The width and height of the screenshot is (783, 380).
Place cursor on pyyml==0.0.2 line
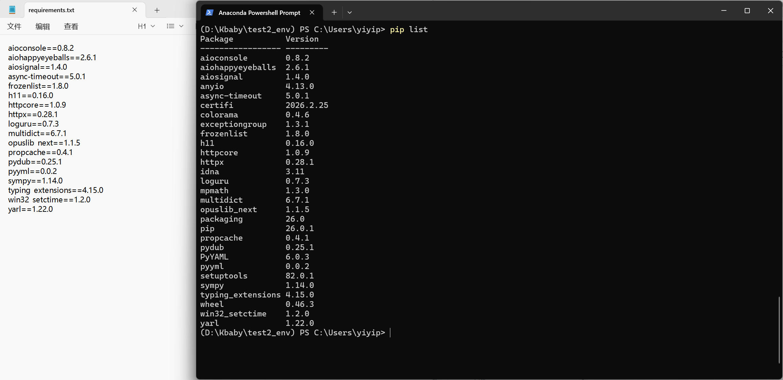click(x=33, y=171)
